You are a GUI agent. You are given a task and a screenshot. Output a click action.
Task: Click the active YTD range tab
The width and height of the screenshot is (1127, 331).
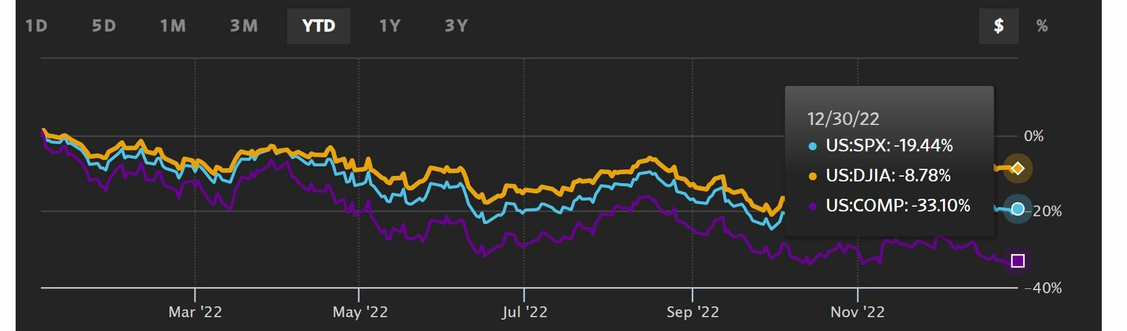[319, 26]
